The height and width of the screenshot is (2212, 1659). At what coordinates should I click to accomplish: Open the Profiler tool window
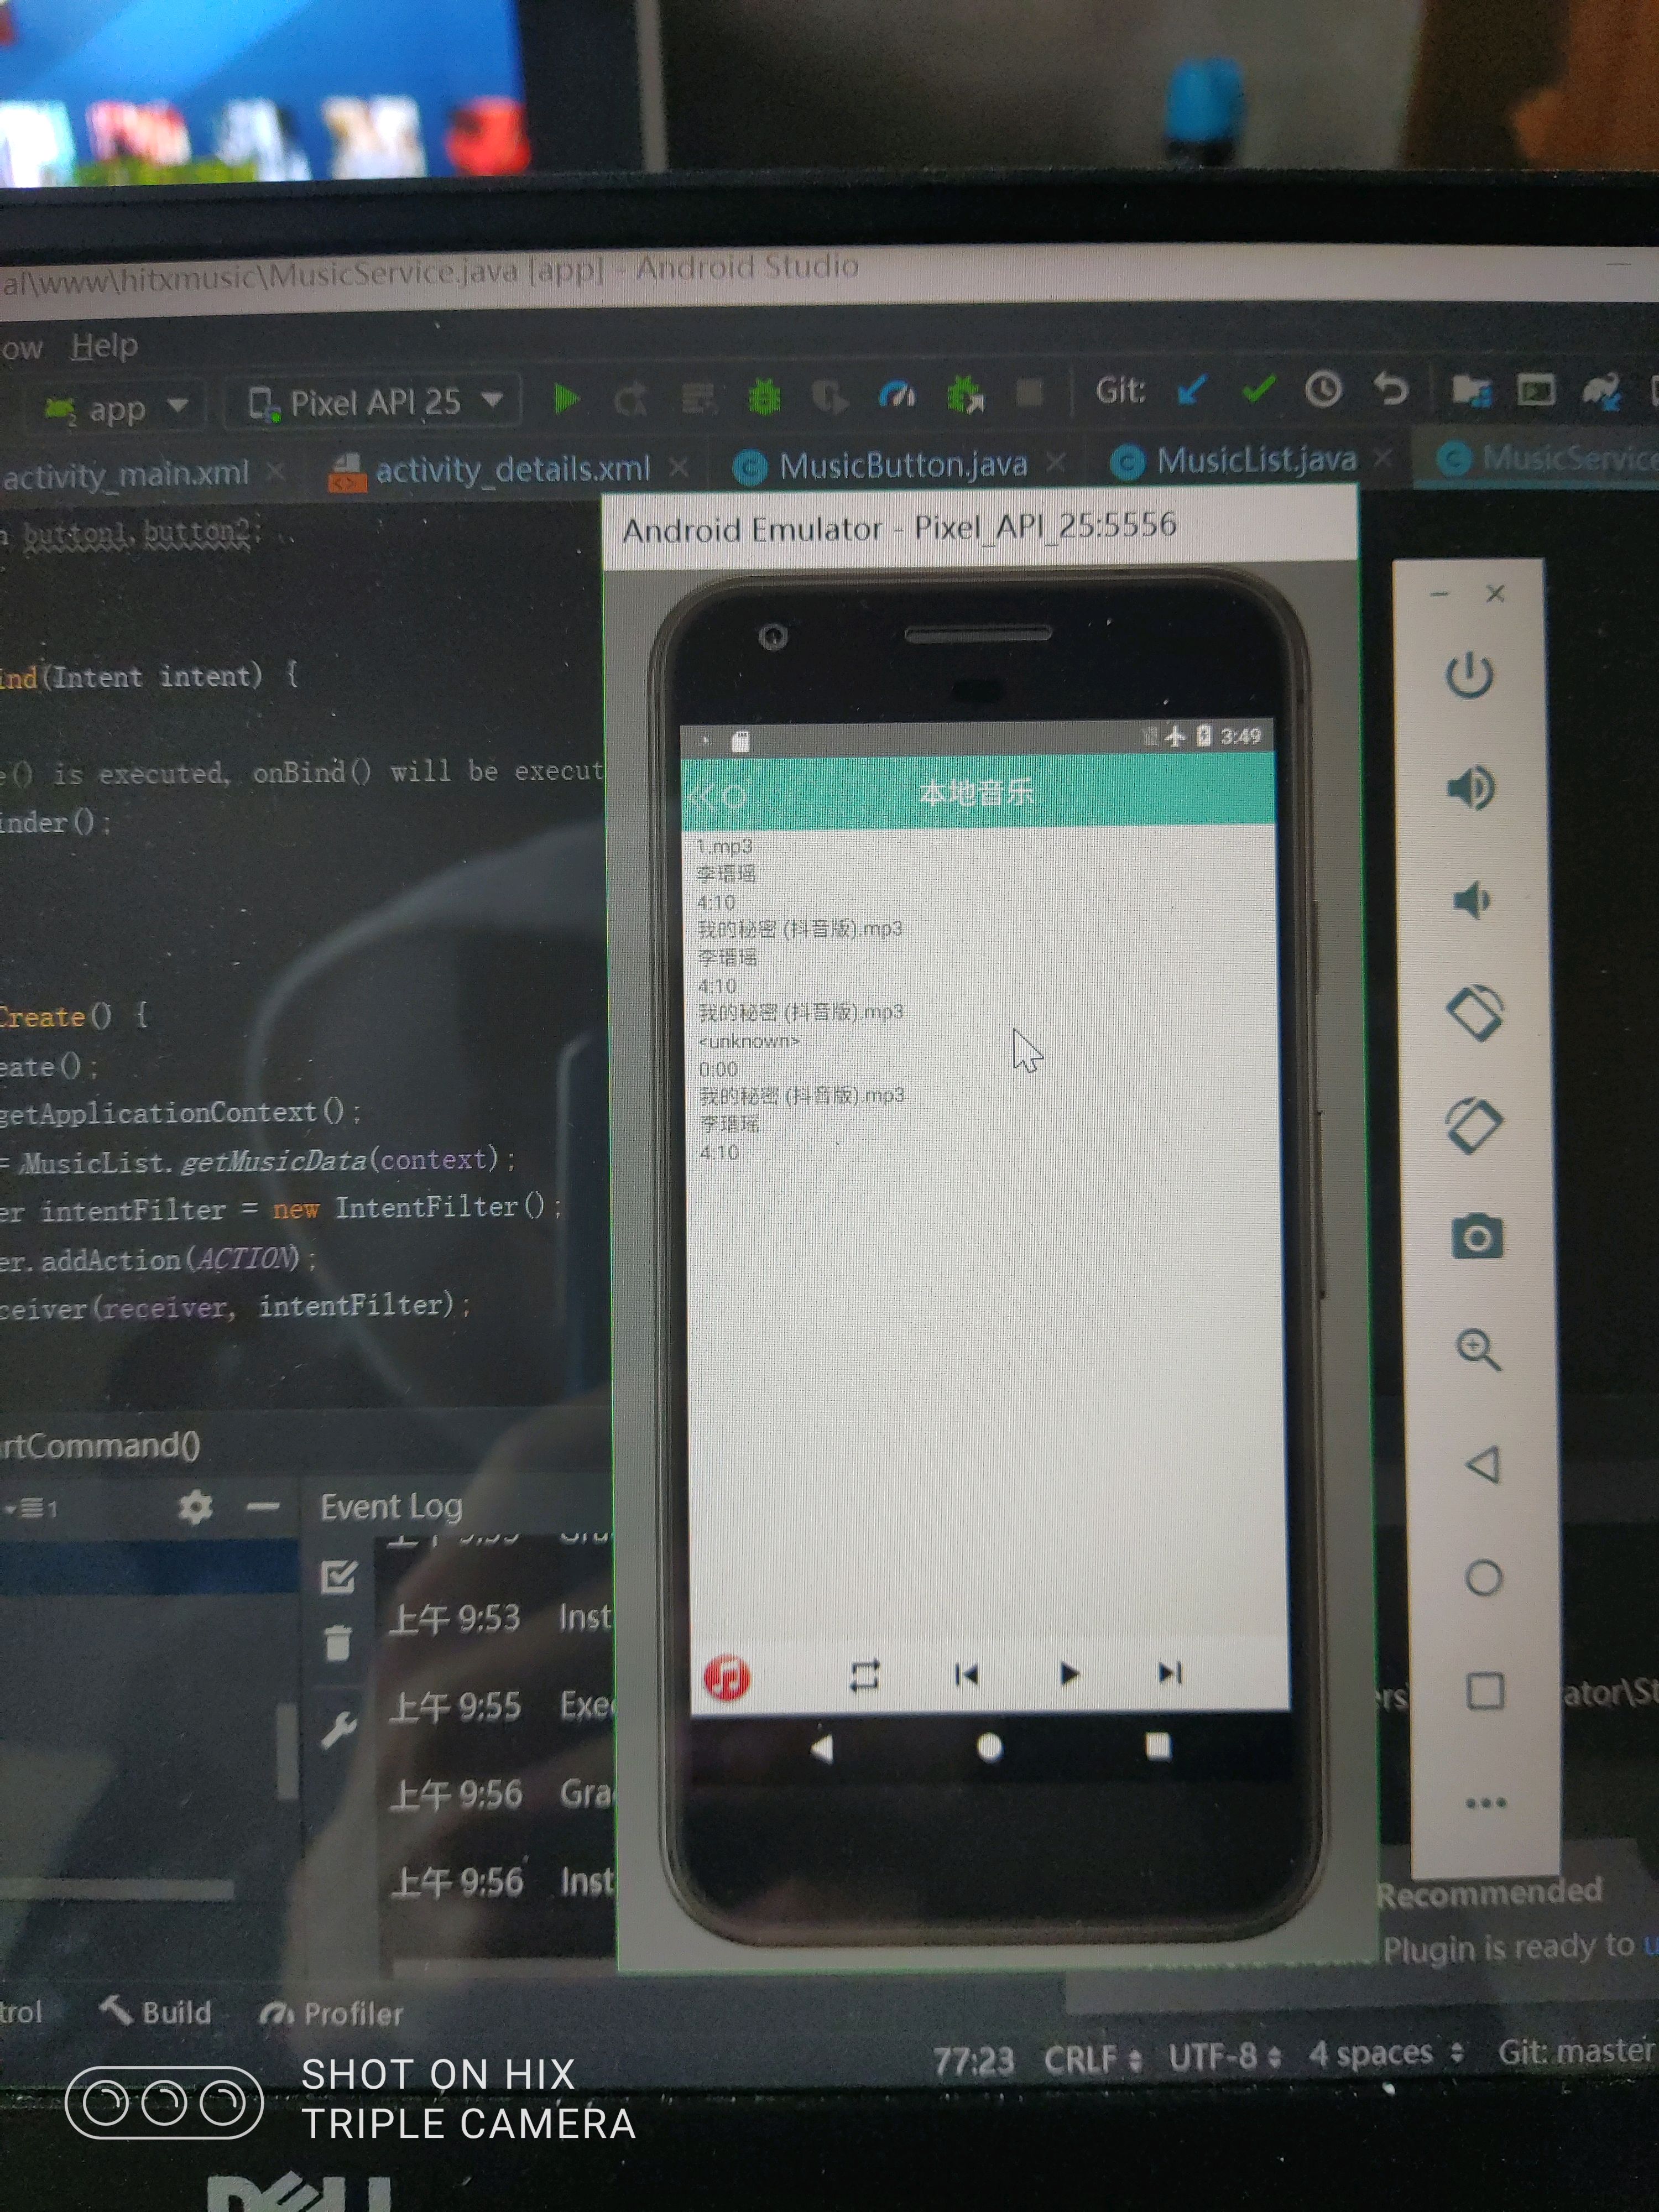coord(331,2013)
